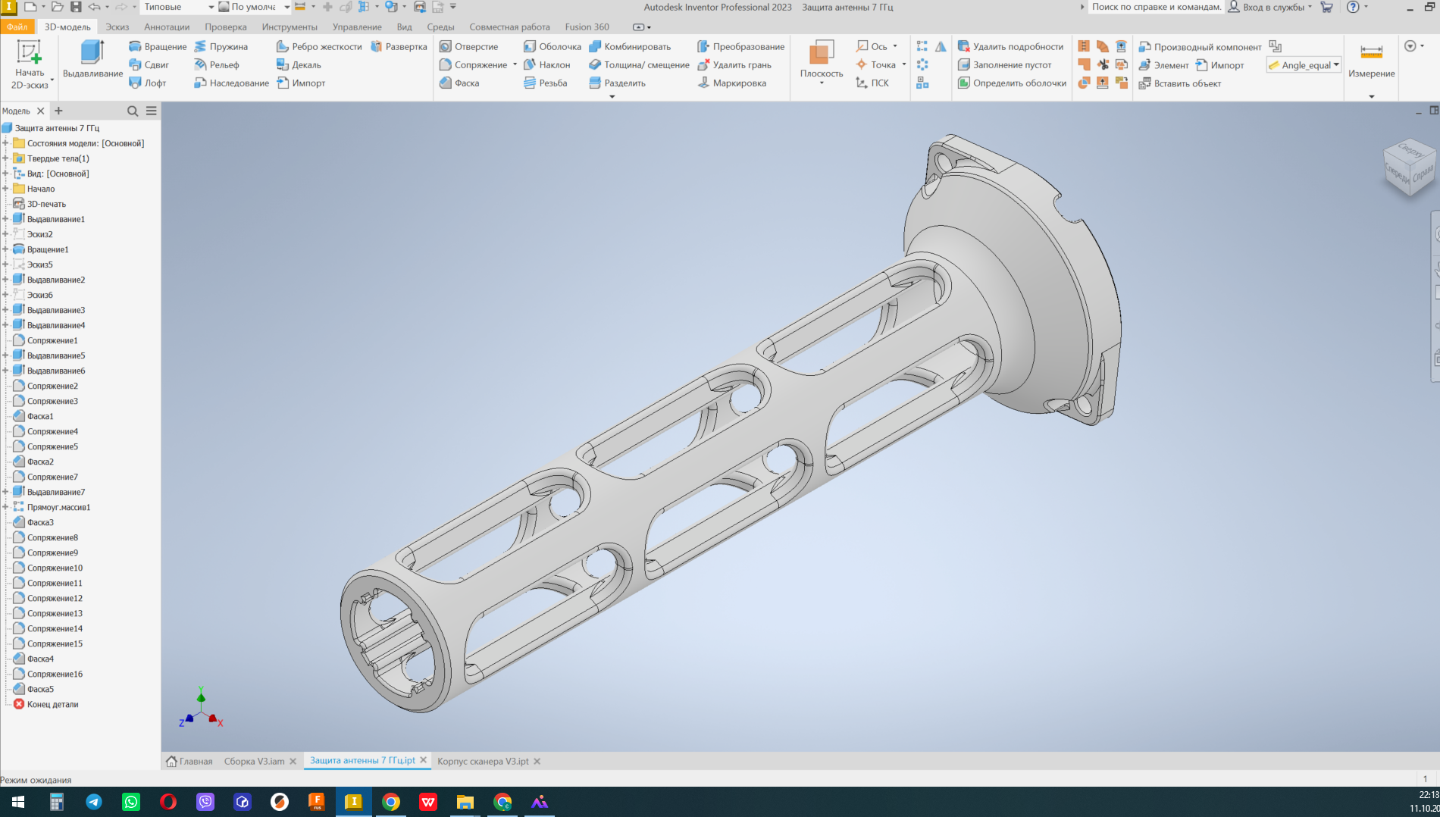Click the help search field
Screen dimensions: 1440x817
(x=1156, y=7)
